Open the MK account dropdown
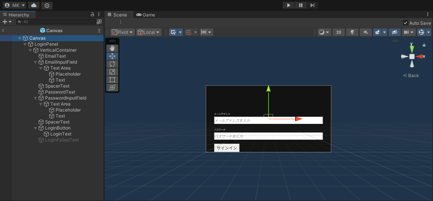 click(x=15, y=5)
